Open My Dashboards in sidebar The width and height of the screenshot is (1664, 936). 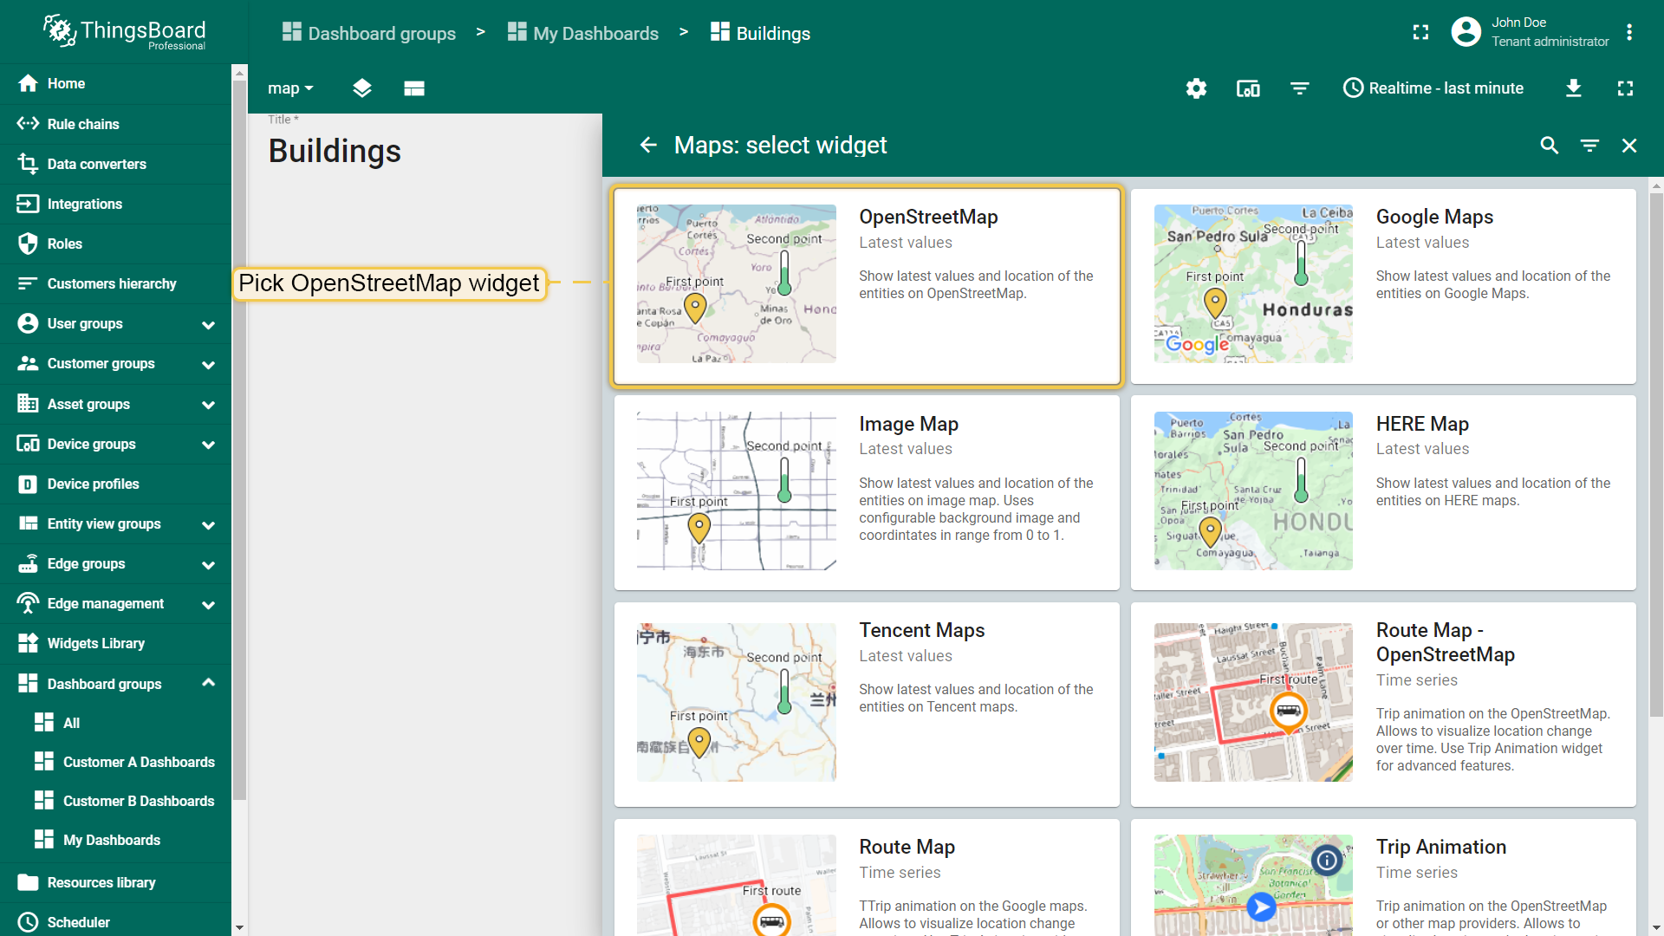click(x=115, y=840)
